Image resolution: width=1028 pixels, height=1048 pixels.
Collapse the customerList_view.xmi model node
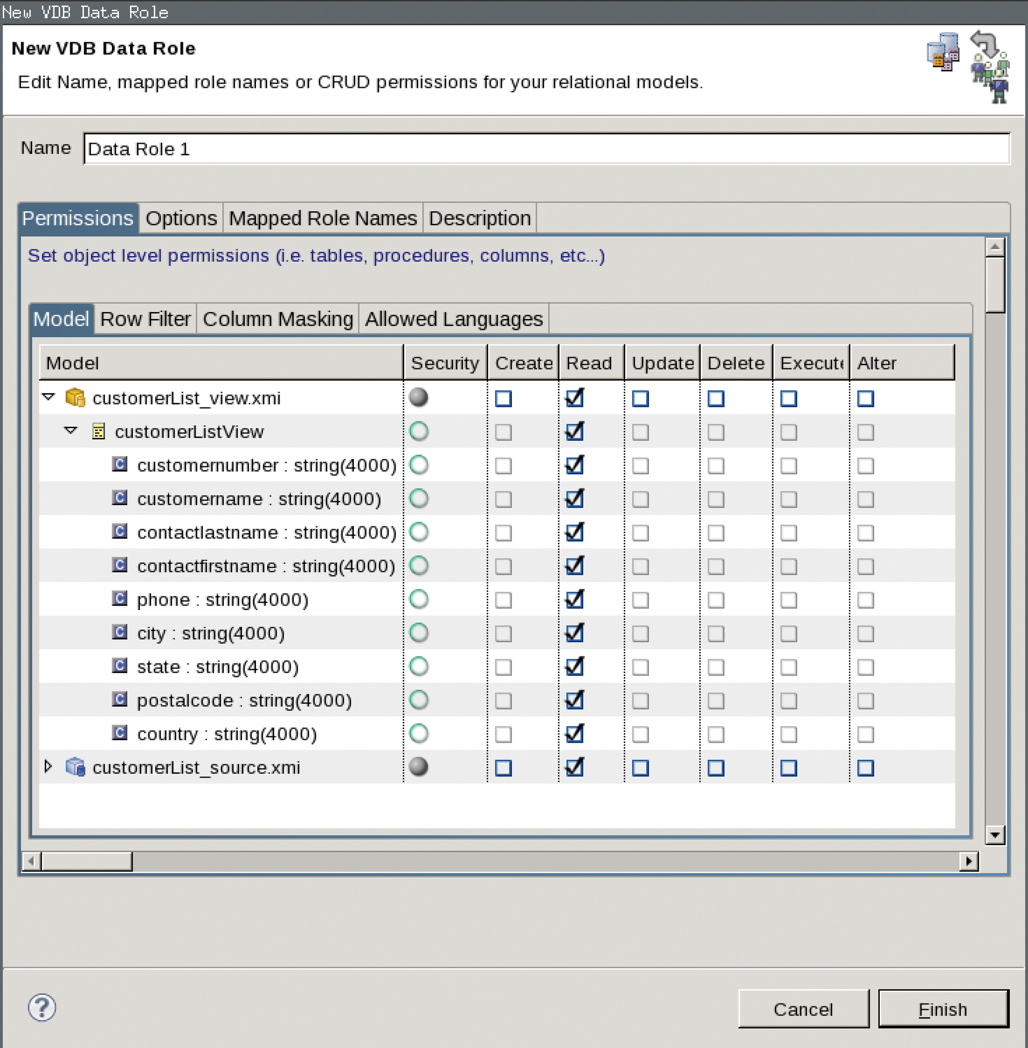click(x=48, y=397)
